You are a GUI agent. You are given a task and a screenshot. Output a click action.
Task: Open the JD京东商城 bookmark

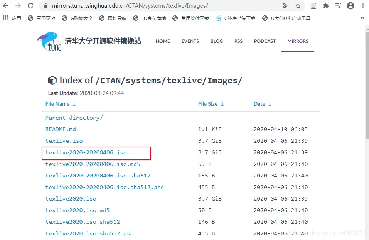150,19
